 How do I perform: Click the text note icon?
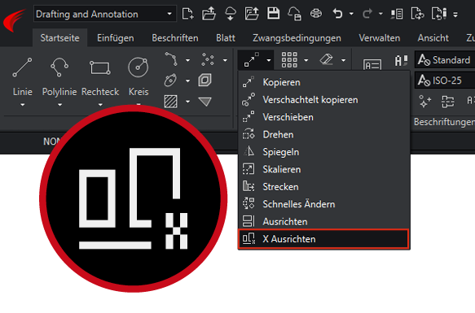tap(372, 65)
